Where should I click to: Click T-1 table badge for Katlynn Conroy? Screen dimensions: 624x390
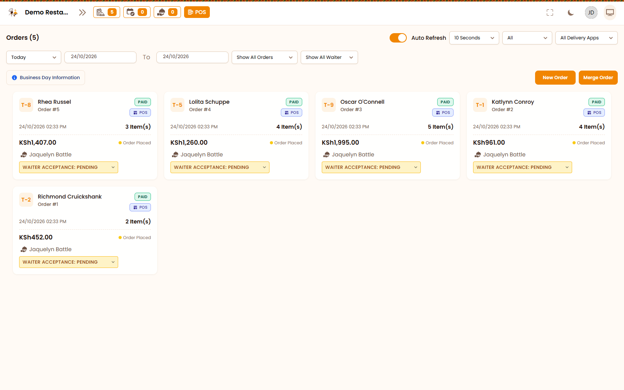pyautogui.click(x=480, y=105)
